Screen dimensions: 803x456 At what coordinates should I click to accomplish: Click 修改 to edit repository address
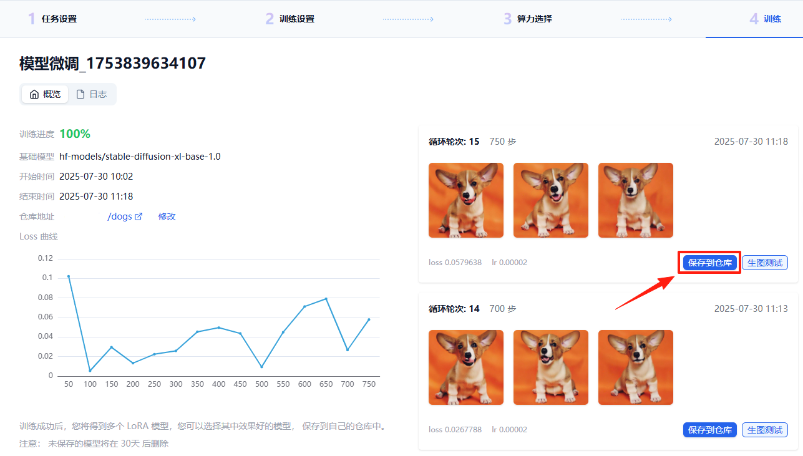pos(167,216)
